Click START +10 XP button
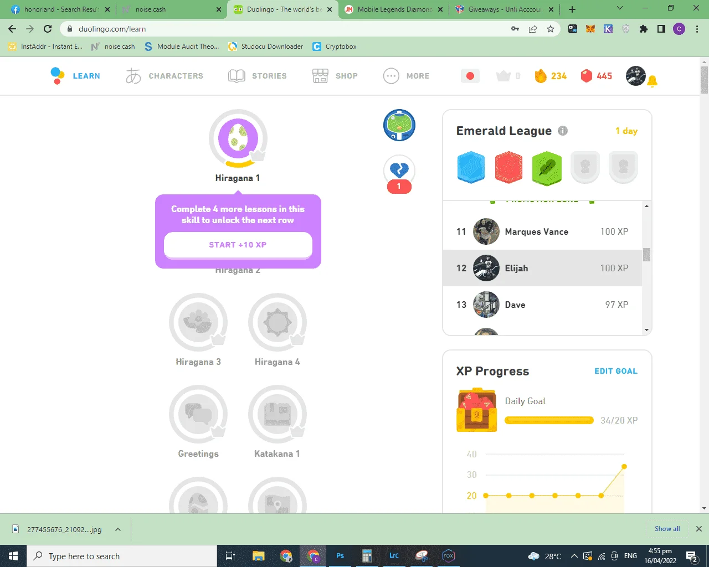Image resolution: width=709 pixels, height=567 pixels. coord(238,245)
